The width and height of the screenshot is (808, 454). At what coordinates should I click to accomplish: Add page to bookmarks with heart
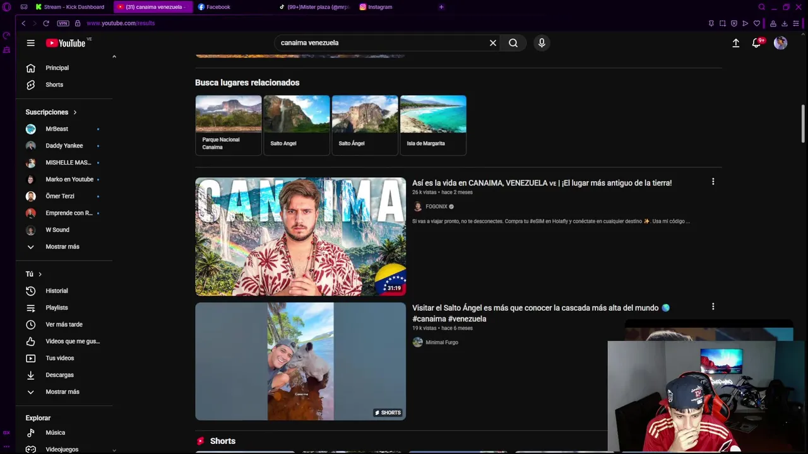pyautogui.click(x=757, y=23)
